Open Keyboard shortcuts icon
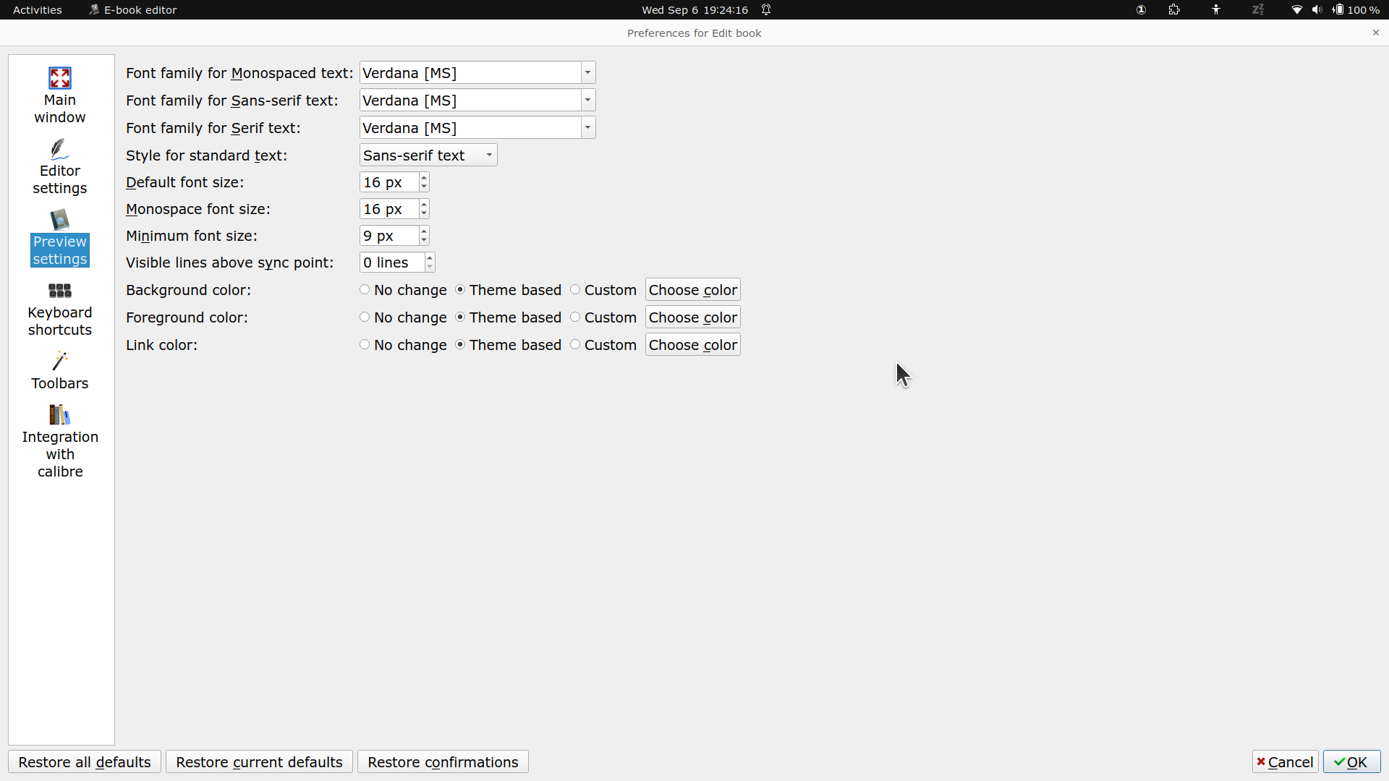Viewport: 1389px width, 781px height. (x=59, y=291)
